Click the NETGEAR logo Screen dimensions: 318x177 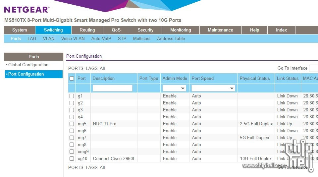[x=26, y=10]
